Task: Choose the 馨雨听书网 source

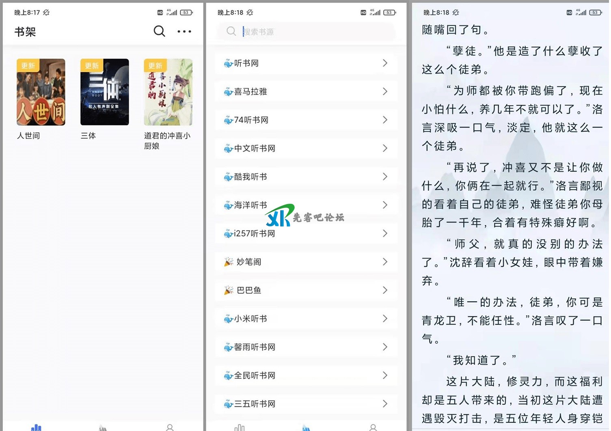Action: 255,347
